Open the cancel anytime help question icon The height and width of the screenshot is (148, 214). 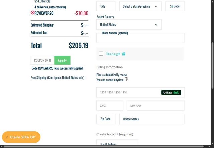126,79
